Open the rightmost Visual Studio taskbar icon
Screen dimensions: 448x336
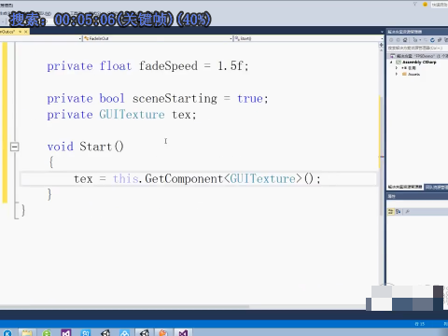point(183,332)
